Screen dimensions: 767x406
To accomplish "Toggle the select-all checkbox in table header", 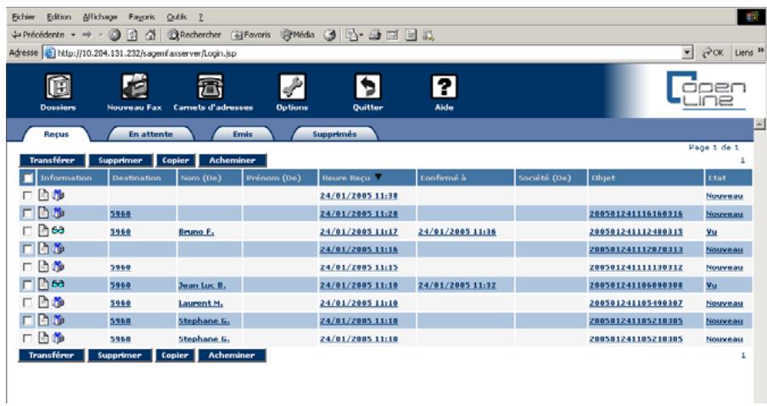I will 28,178.
